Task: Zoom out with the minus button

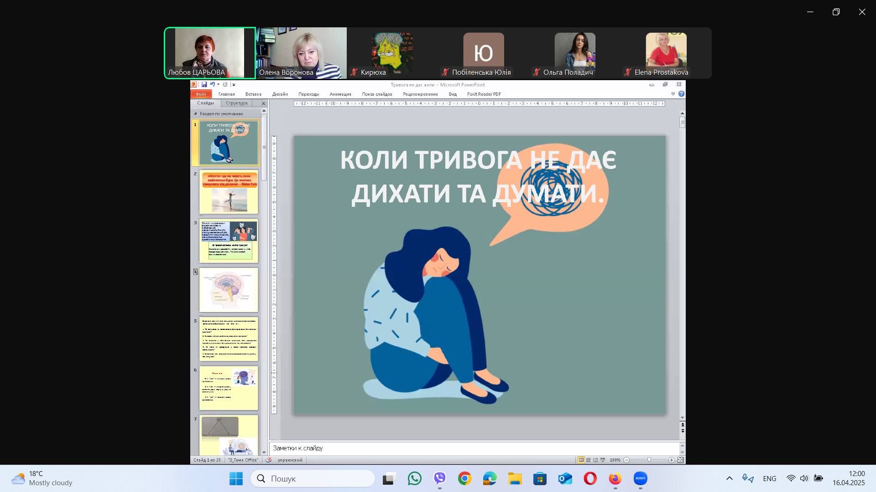Action: tap(627, 460)
